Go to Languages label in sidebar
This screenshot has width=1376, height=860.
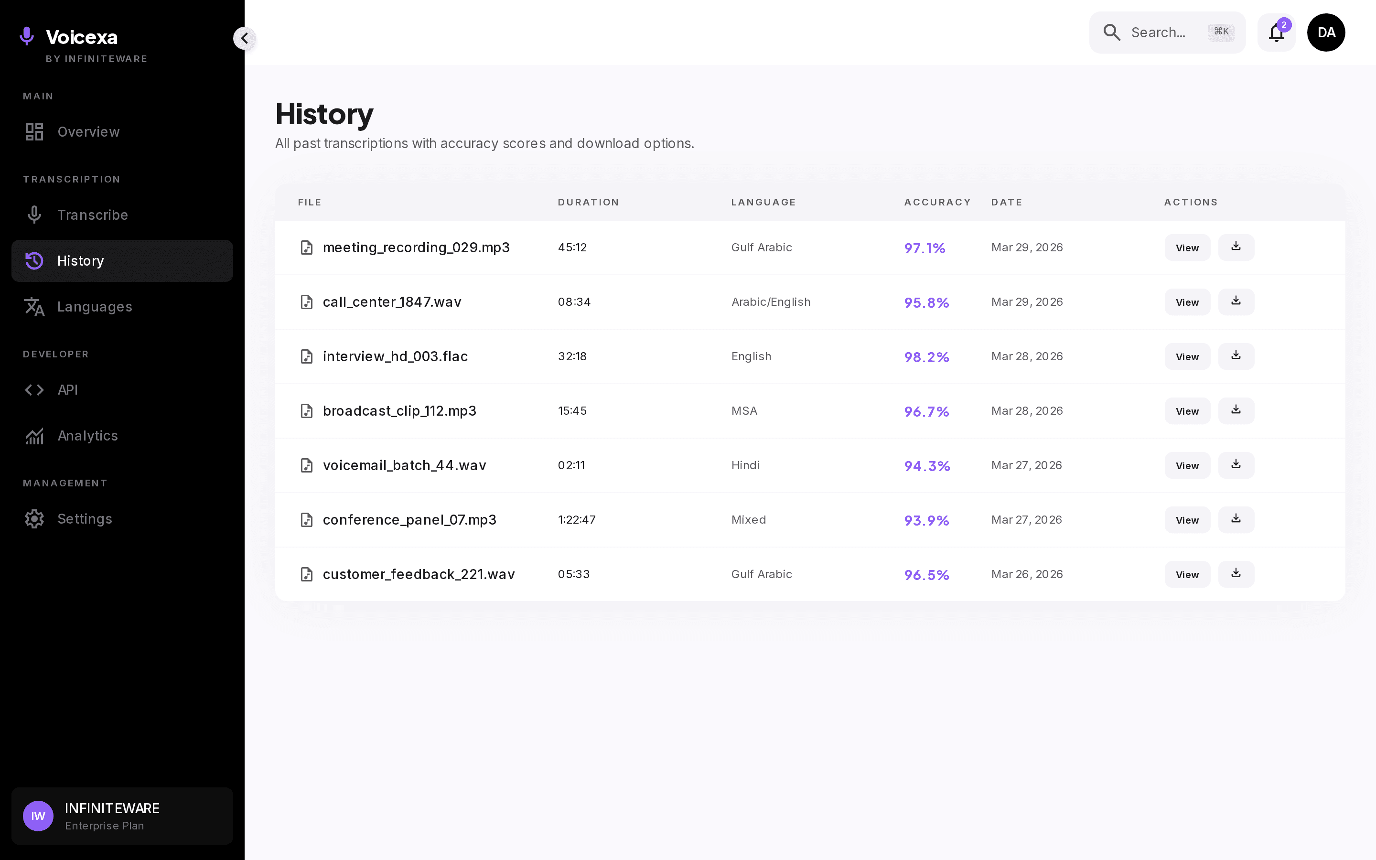pyautogui.click(x=95, y=307)
